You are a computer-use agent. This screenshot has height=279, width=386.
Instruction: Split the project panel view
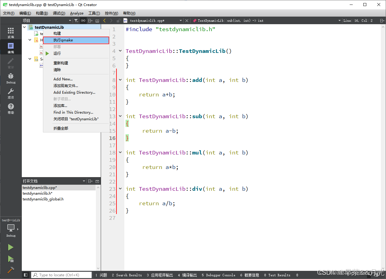(x=90, y=21)
